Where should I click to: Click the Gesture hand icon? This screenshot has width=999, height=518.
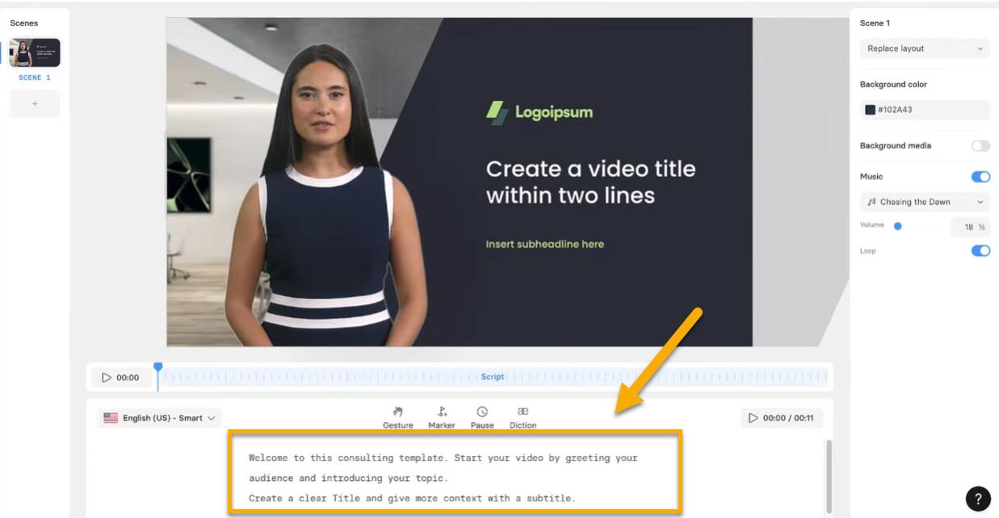[397, 412]
